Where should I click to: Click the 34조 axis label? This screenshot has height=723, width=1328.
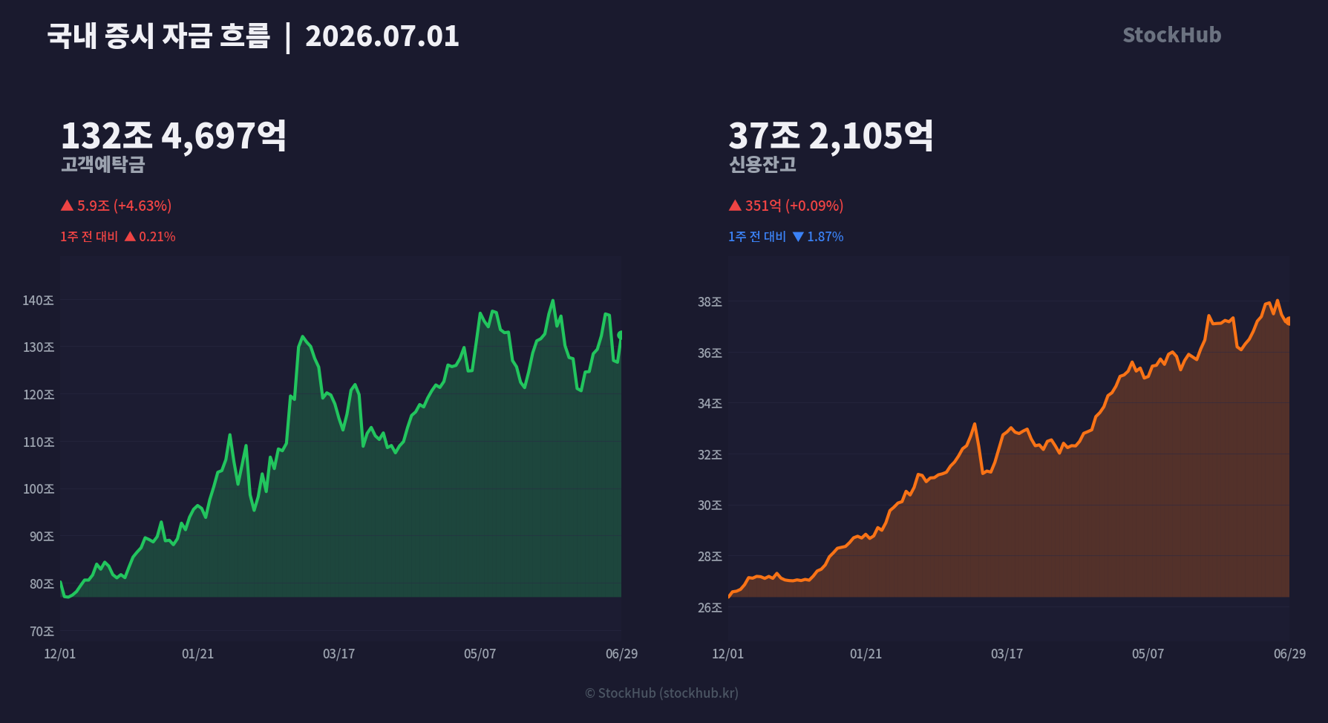710,404
